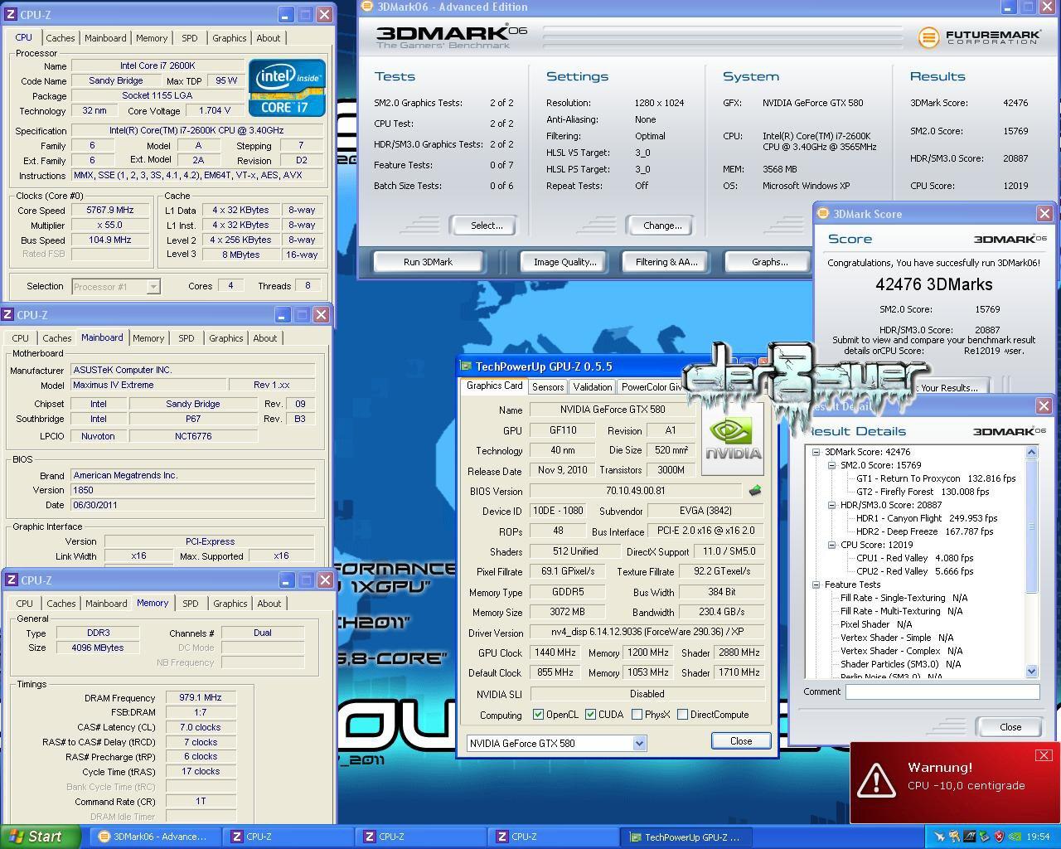Click the Intel Core i7 logo in CPU-Z

coord(287,88)
